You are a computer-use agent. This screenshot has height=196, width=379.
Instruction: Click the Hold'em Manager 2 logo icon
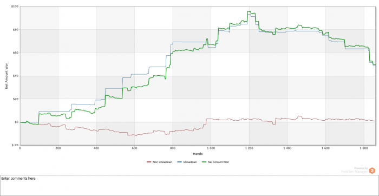point(373,171)
